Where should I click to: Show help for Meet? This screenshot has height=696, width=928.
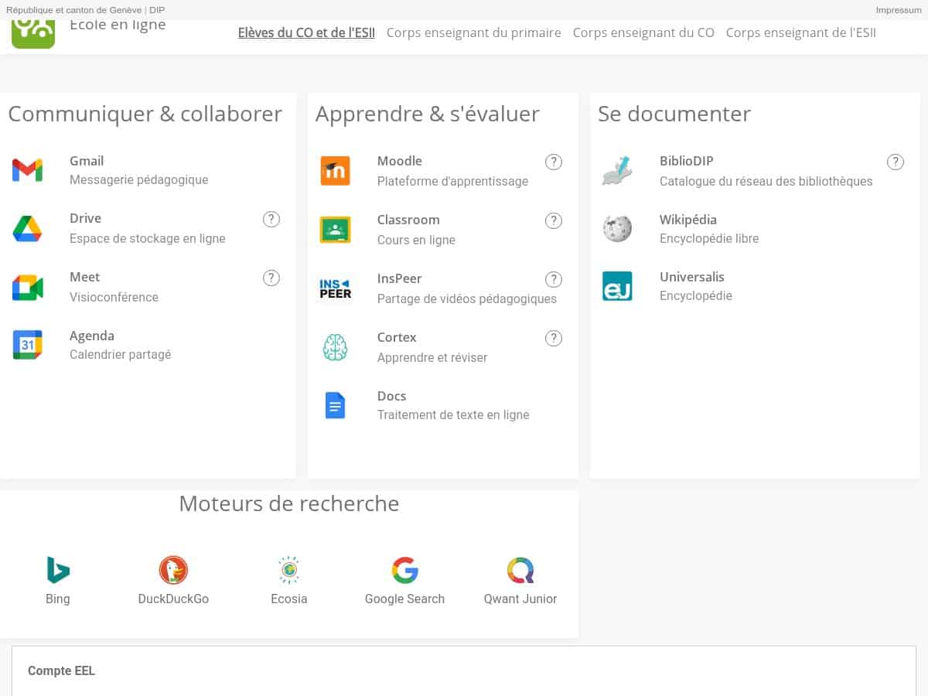point(271,278)
